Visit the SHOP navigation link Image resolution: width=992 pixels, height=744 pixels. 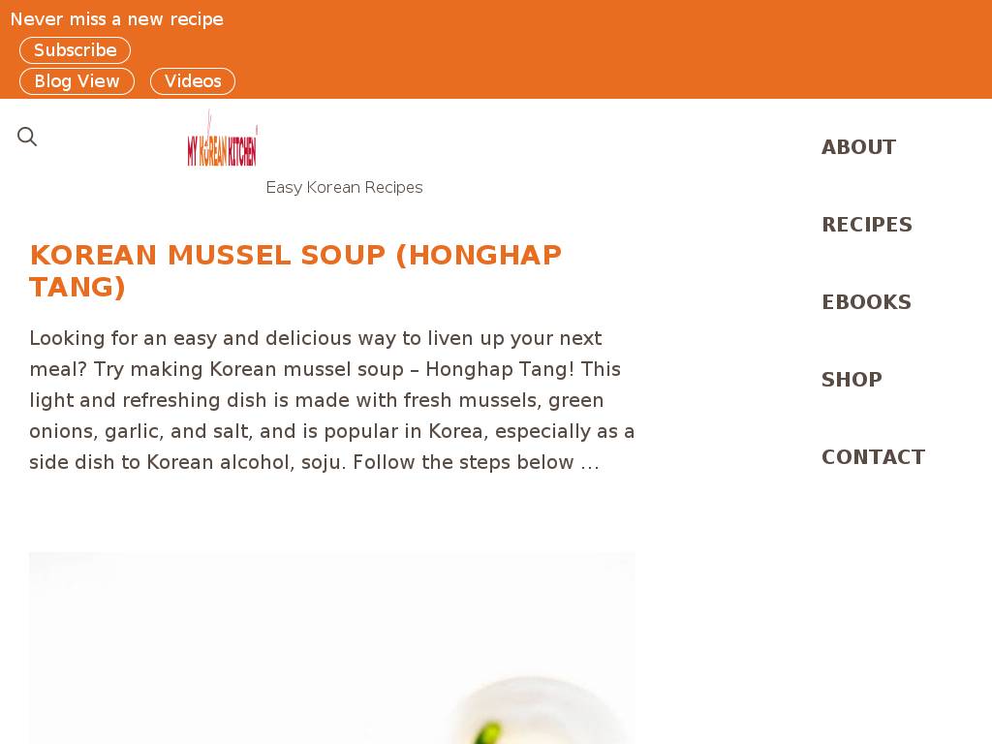tap(852, 380)
